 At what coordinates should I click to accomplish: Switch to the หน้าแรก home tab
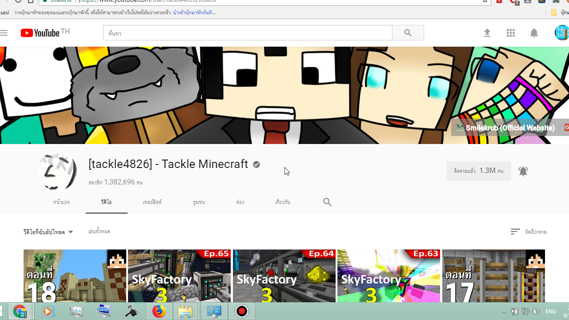(x=61, y=202)
